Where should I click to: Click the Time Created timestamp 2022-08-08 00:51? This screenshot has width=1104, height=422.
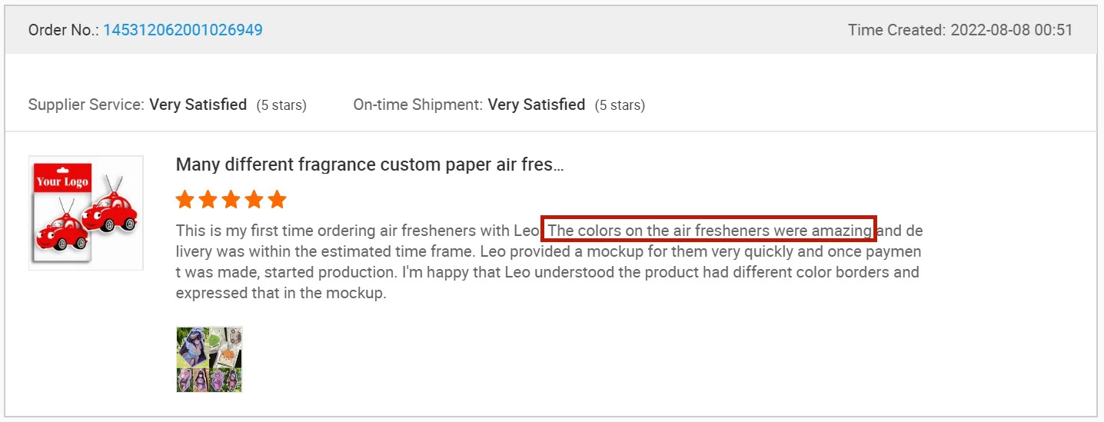point(1011,30)
